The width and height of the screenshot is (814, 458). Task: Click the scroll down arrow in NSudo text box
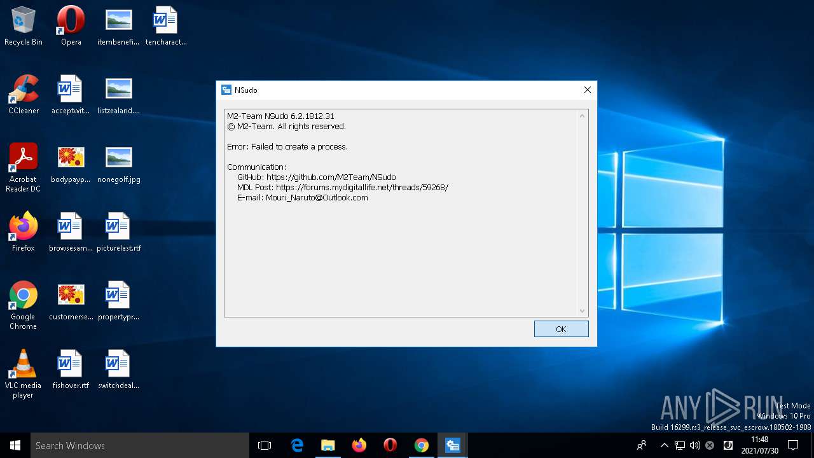(582, 310)
